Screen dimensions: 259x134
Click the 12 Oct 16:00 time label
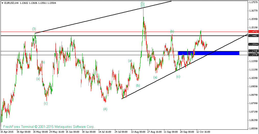pos(204,132)
